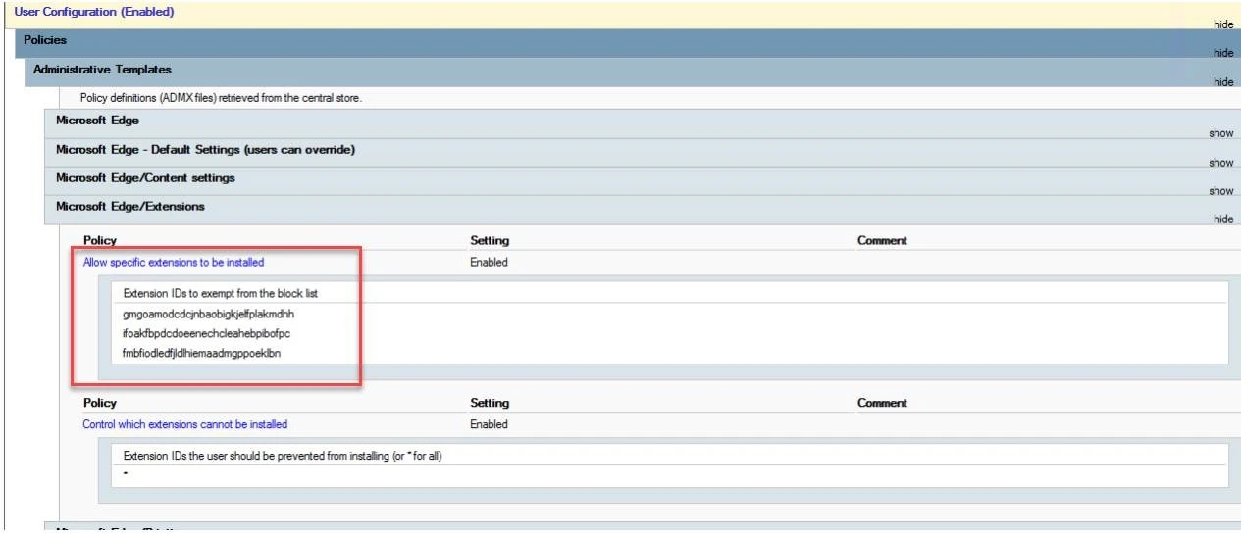Click the Policies section header text
The height and width of the screenshot is (536, 1241).
pos(45,40)
